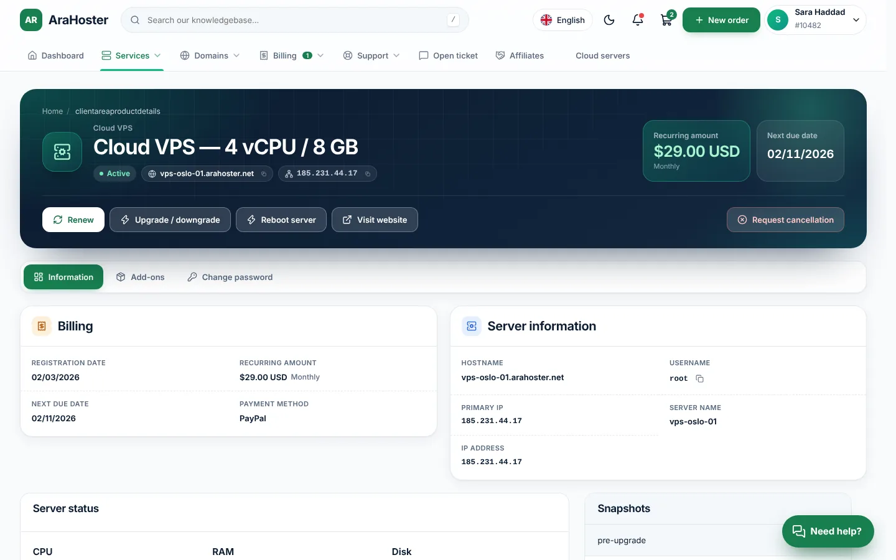
Task: Open the language selector English
Action: click(x=562, y=20)
